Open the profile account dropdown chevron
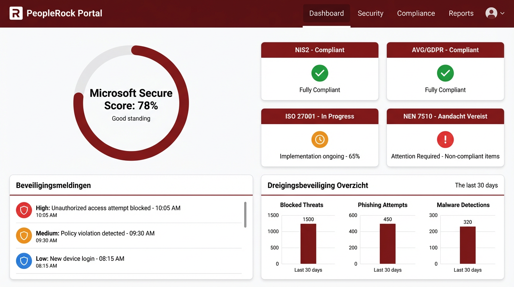The height and width of the screenshot is (287, 514). [x=502, y=13]
